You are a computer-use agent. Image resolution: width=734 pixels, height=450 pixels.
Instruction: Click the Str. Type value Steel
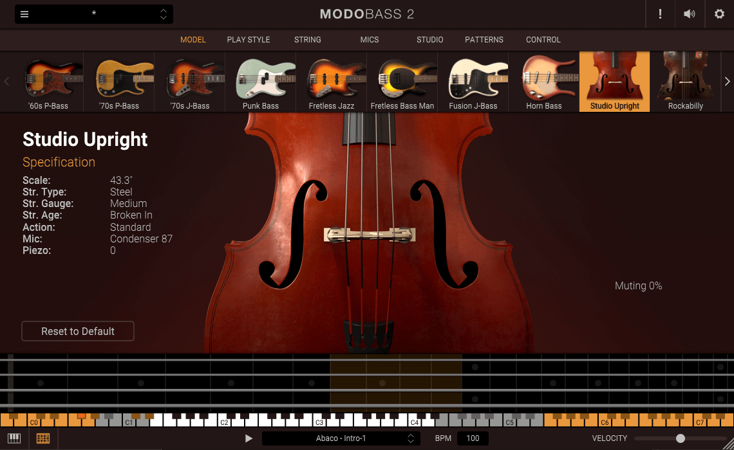pyautogui.click(x=121, y=192)
